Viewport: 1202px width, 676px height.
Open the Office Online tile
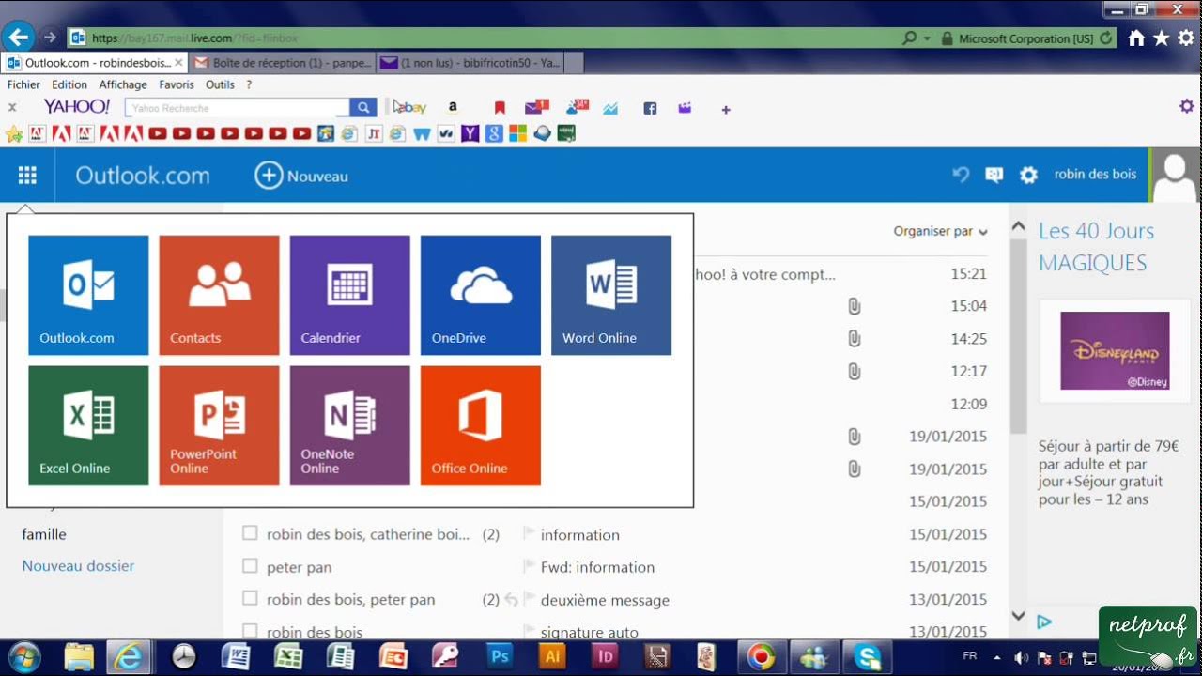point(480,425)
